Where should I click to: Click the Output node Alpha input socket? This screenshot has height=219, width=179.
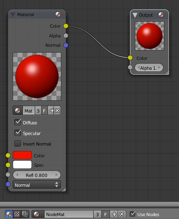tap(130, 67)
